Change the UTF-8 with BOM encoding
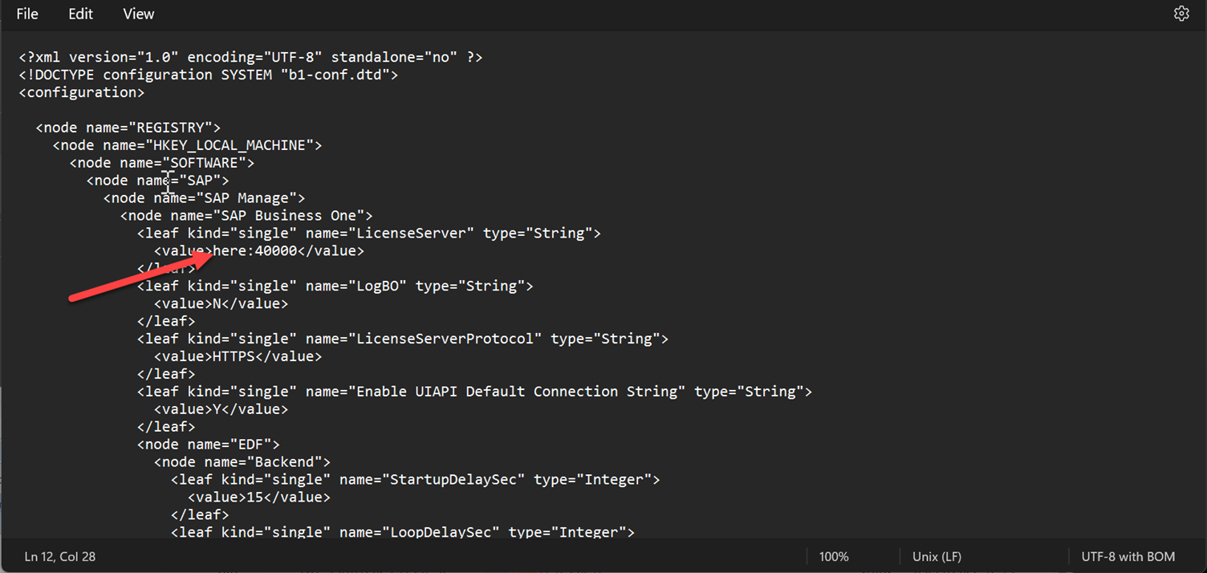Image resolution: width=1207 pixels, height=573 pixels. click(1128, 556)
